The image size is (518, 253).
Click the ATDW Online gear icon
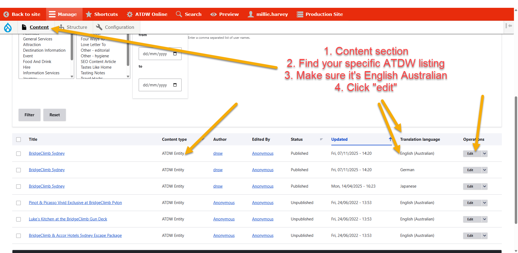tap(130, 14)
